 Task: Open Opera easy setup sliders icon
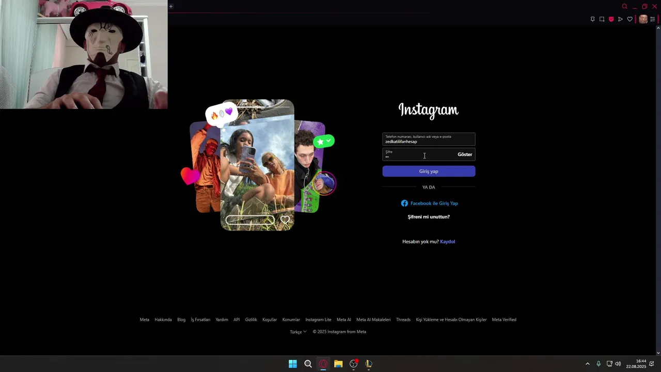click(x=652, y=19)
